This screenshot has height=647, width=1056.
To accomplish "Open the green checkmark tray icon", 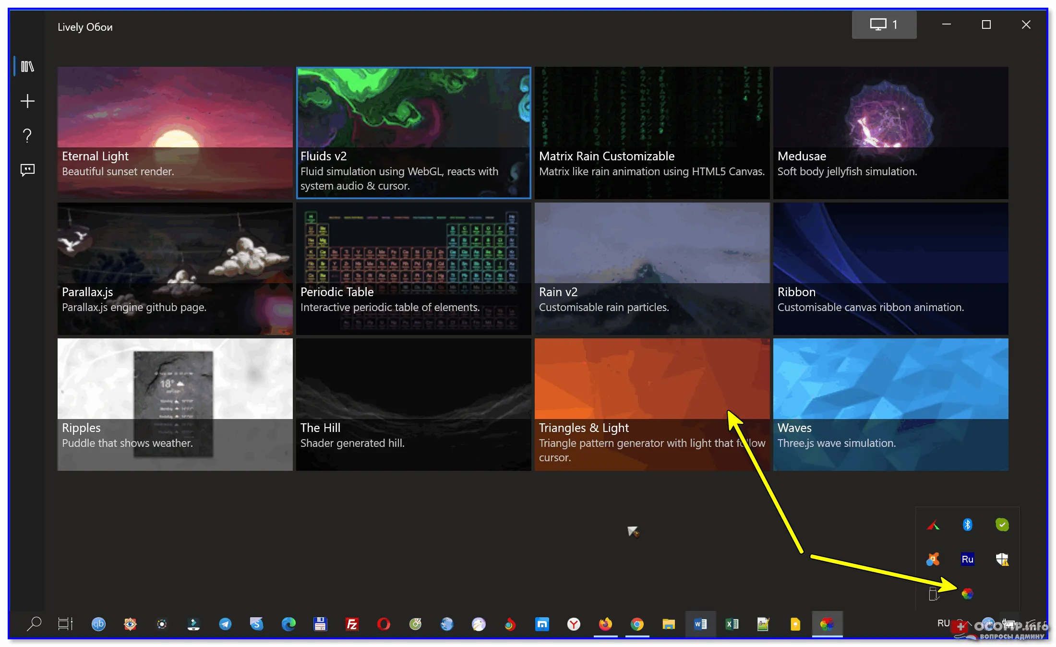I will (x=1002, y=525).
